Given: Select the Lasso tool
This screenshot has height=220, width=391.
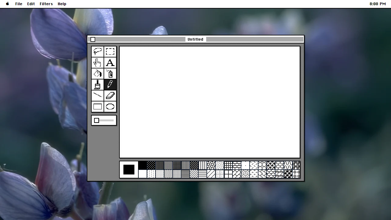Looking at the screenshot, I should point(98,52).
